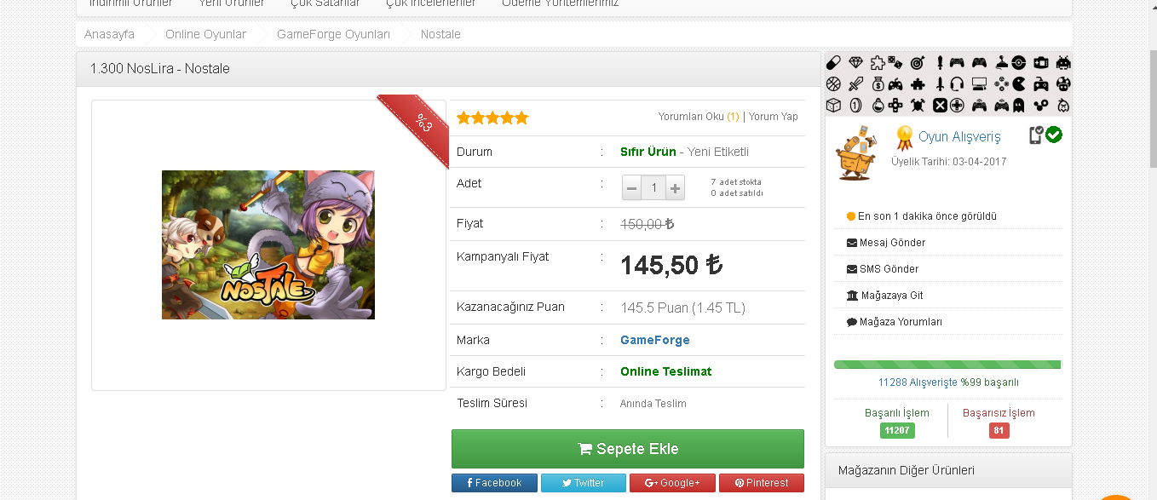The image size is (1157, 500).
Task: Share the product on Facebook
Action: [x=494, y=483]
